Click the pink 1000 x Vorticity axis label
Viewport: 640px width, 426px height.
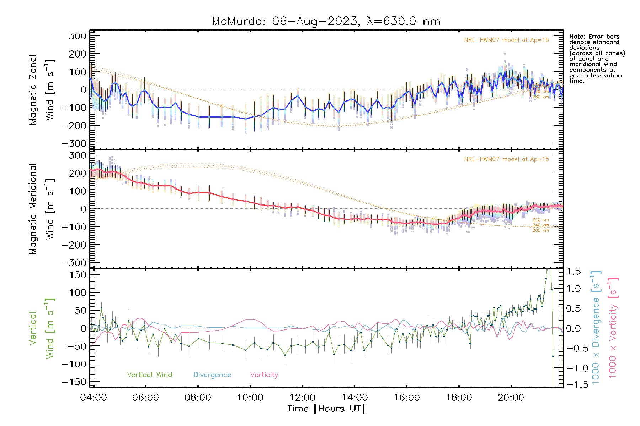click(613, 328)
